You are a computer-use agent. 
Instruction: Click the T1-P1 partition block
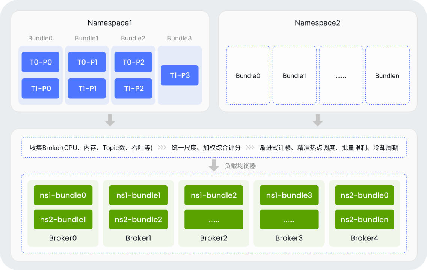(87, 88)
